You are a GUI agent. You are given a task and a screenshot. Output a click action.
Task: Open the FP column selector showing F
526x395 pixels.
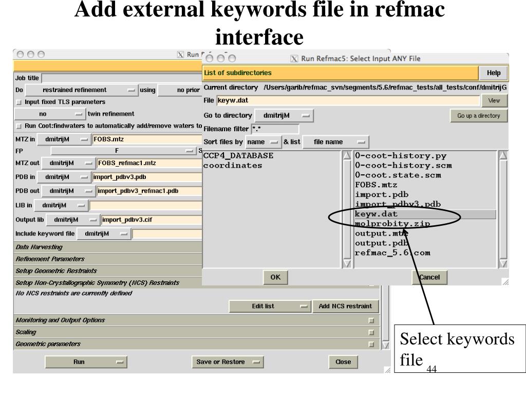pos(124,151)
